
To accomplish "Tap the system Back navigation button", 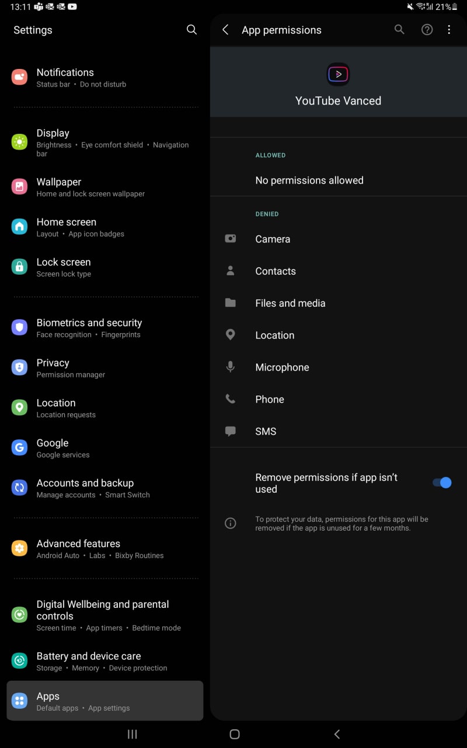I will click(337, 735).
